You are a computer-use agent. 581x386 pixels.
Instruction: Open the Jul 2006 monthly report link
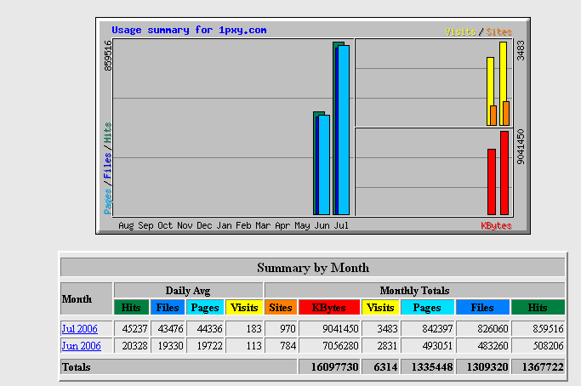(81, 328)
